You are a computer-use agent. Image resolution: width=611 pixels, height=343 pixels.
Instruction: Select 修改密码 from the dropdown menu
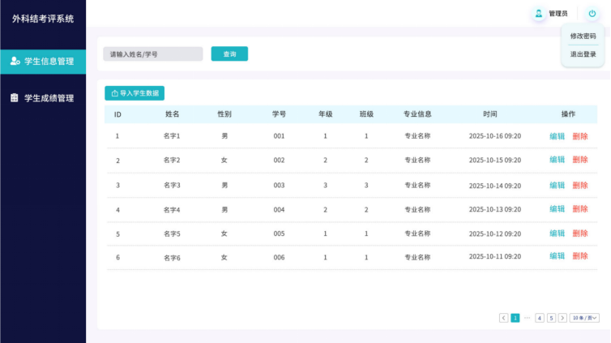tap(583, 36)
